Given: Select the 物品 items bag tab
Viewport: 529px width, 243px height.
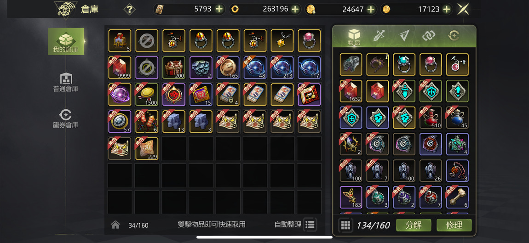Looking at the screenshot, I should click(x=354, y=37).
